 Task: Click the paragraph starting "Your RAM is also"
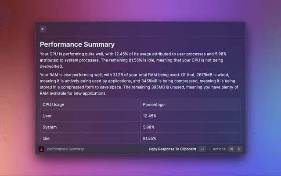click(140, 84)
